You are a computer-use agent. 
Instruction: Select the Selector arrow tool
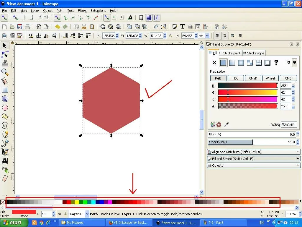point(5,46)
